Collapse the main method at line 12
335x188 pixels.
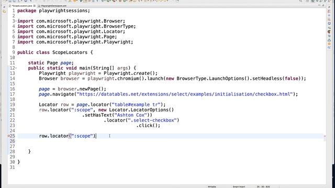pos(16,68)
